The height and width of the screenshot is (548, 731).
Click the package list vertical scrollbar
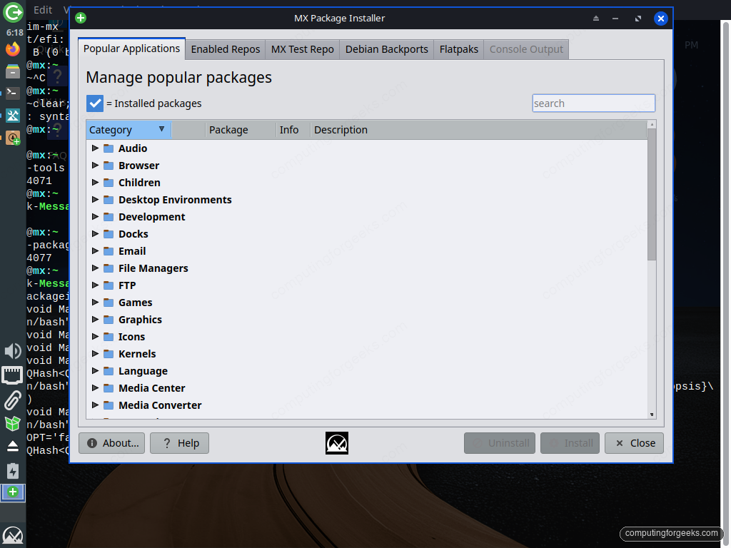pyautogui.click(x=652, y=196)
